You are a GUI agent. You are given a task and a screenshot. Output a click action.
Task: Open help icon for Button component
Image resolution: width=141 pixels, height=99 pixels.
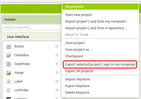(57, 46)
